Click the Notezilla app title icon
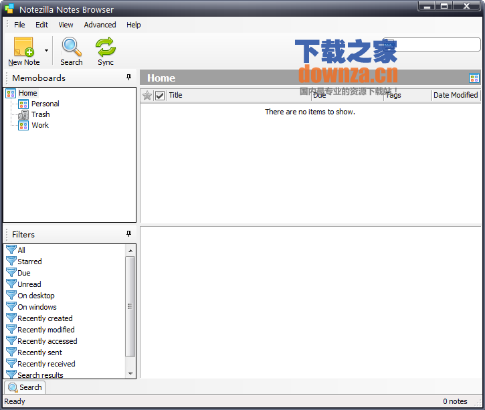Image resolution: width=485 pixels, height=410 pixels. (9, 9)
